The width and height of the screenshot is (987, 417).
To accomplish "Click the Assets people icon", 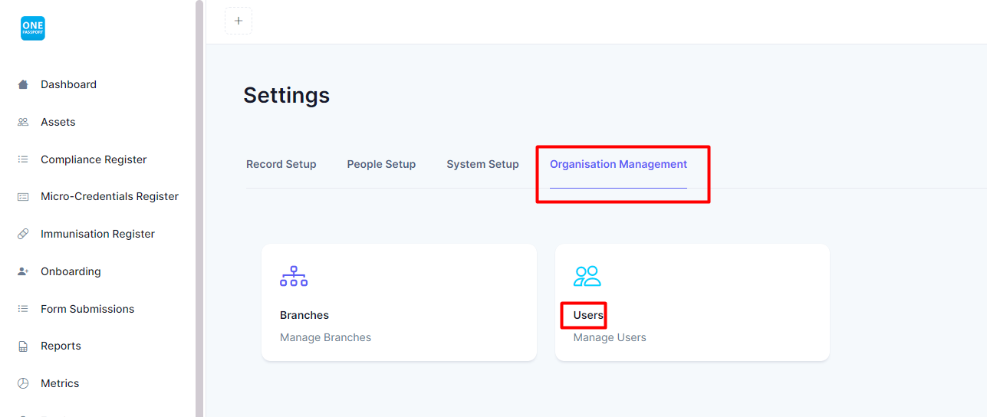I will click(x=23, y=122).
